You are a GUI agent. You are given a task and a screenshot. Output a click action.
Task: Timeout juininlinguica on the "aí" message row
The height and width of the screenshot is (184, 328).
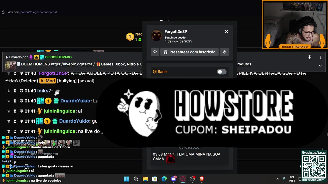[x=15, y=111]
